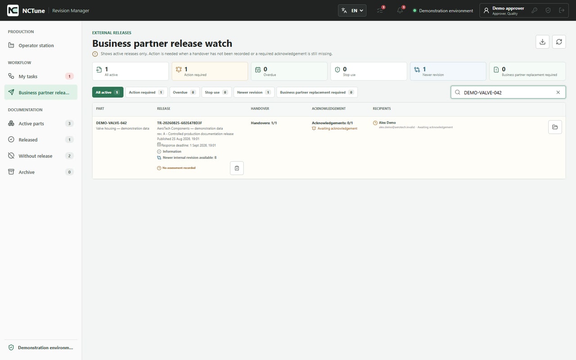Screen dimensions: 576x360
Task: Click the Information status line
Action: coord(169,152)
